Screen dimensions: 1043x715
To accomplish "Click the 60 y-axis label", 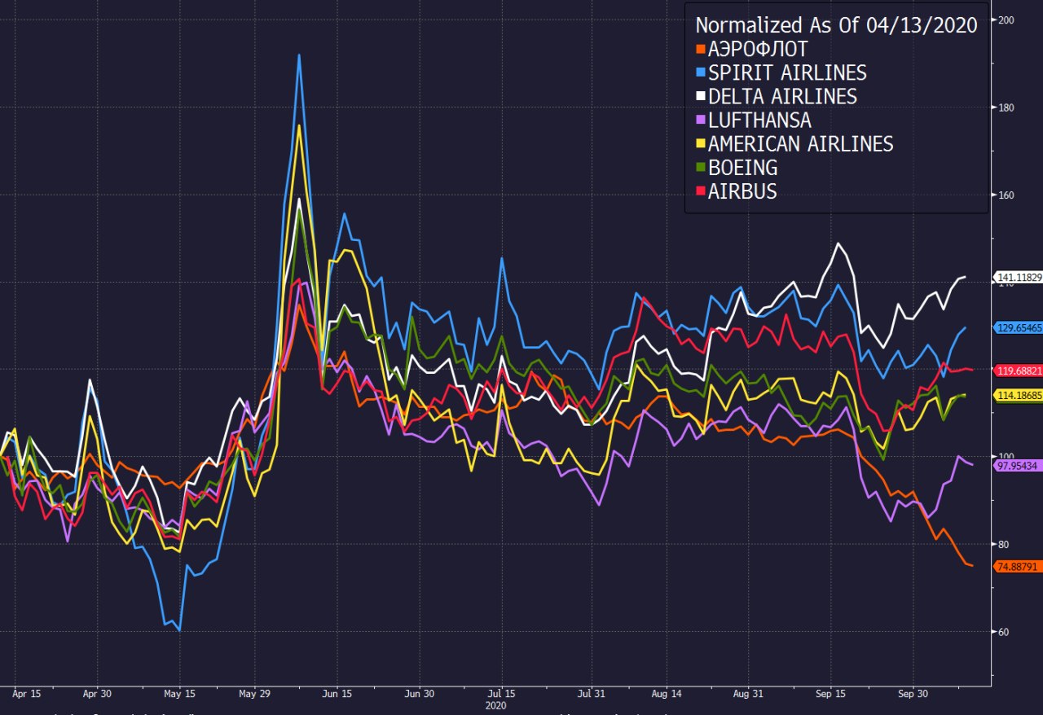I will (1003, 633).
